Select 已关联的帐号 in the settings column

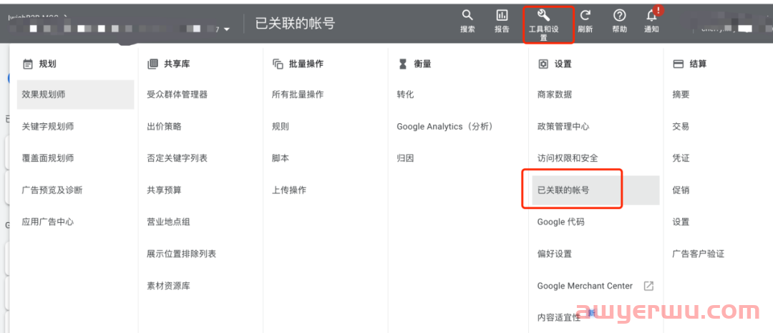[563, 190]
